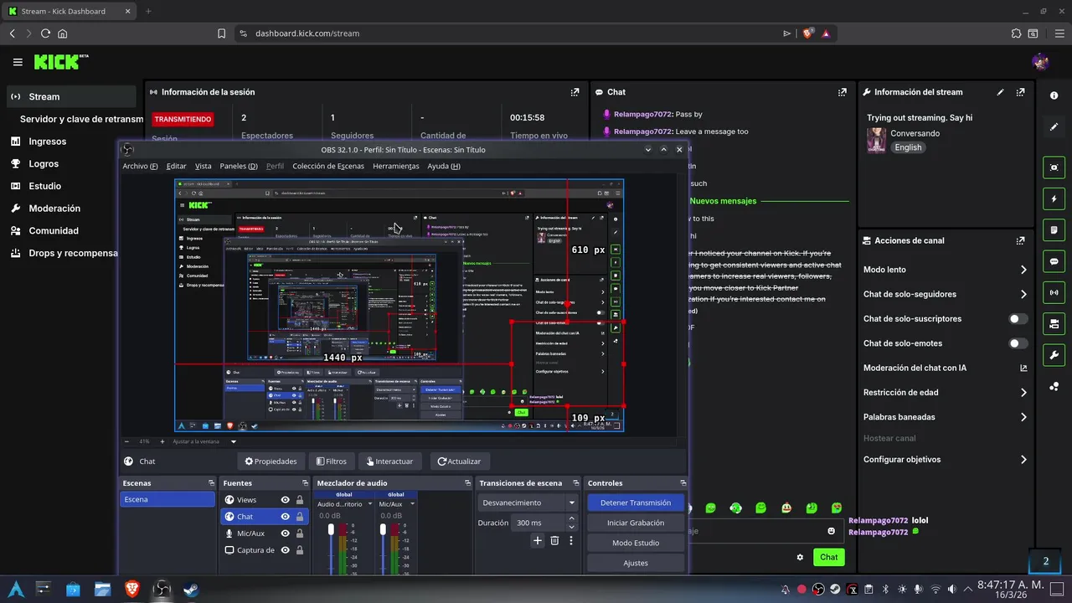The height and width of the screenshot is (603, 1072).
Task: Open Steam from the taskbar
Action: [191, 590]
